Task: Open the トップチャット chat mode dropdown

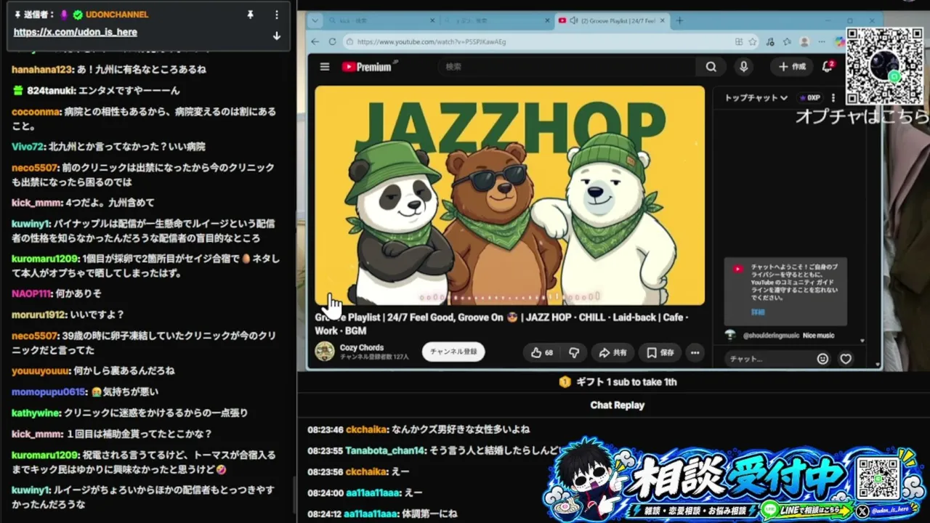Action: [756, 97]
